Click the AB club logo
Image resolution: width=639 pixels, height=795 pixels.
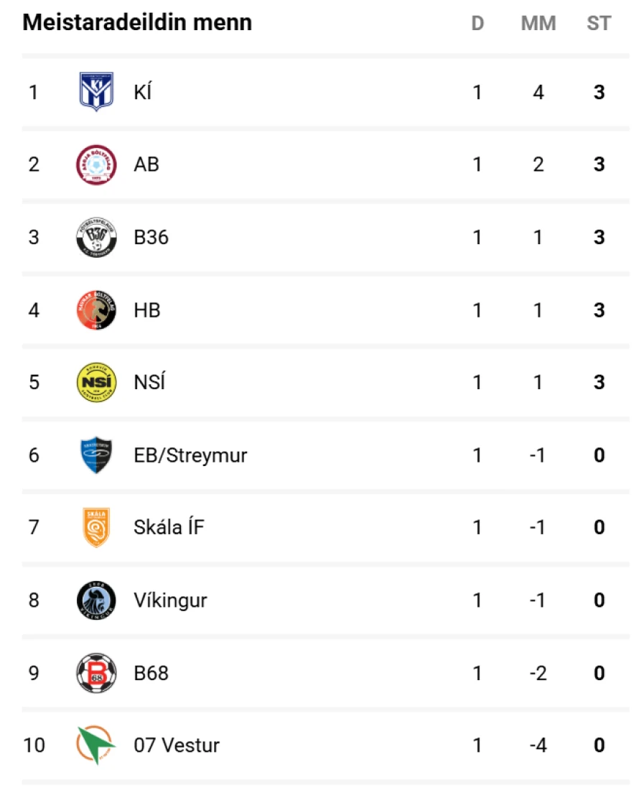click(95, 165)
